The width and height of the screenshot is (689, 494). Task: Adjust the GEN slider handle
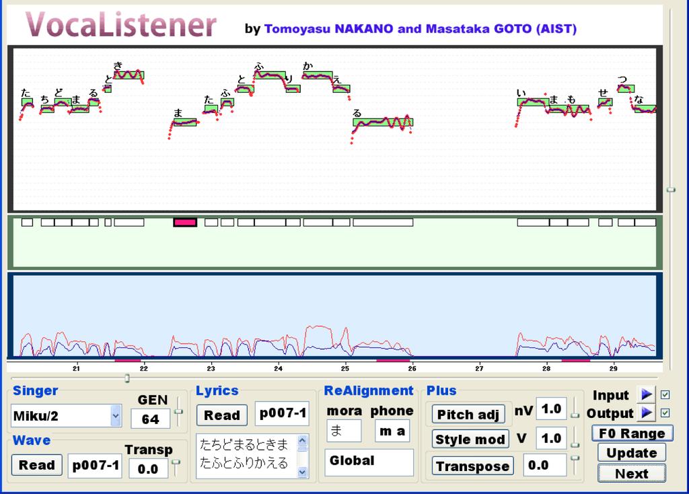(x=178, y=412)
